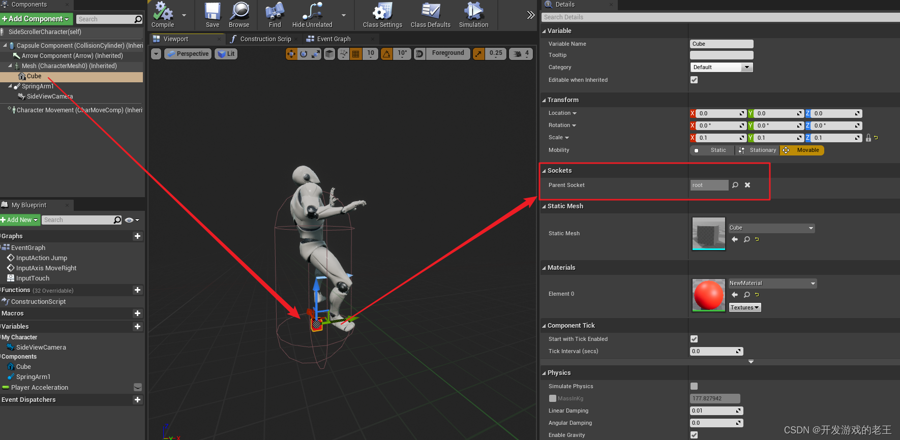Open the Construction Script tab
The width and height of the screenshot is (900, 440).
[265, 39]
